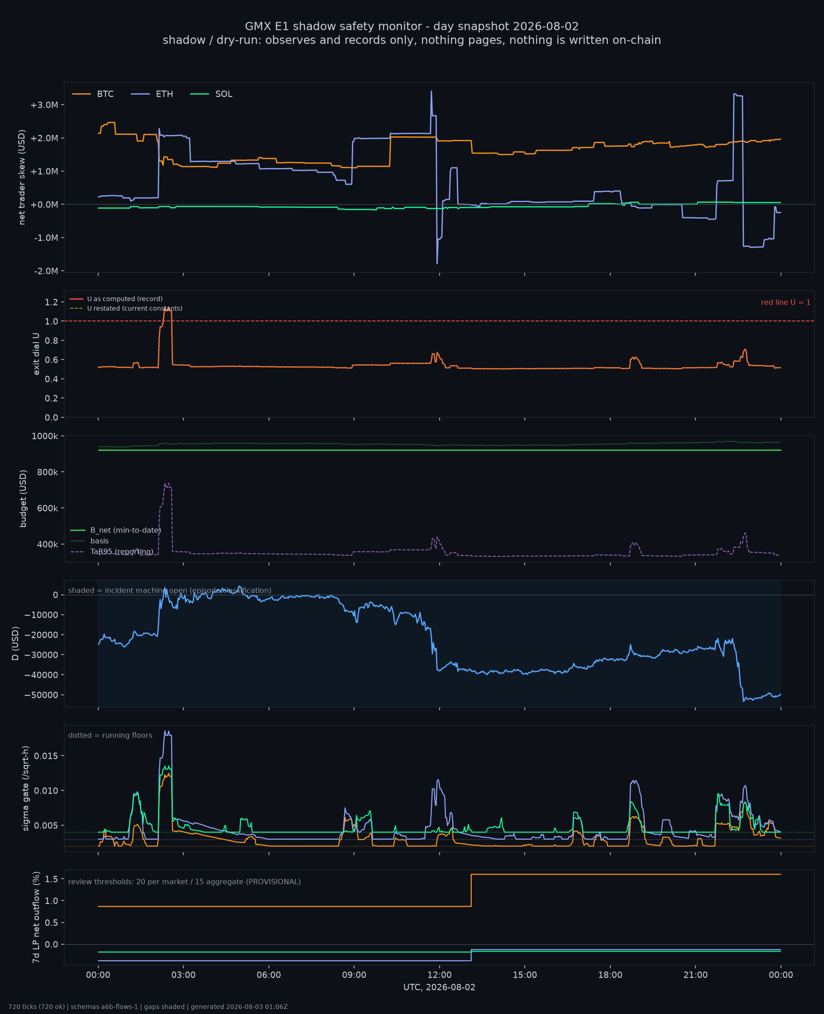Click the BTC orange legend line swatch
824x1014 pixels.
click(x=81, y=94)
